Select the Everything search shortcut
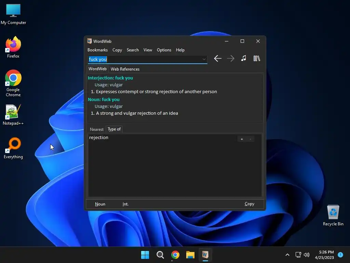 (x=13, y=148)
